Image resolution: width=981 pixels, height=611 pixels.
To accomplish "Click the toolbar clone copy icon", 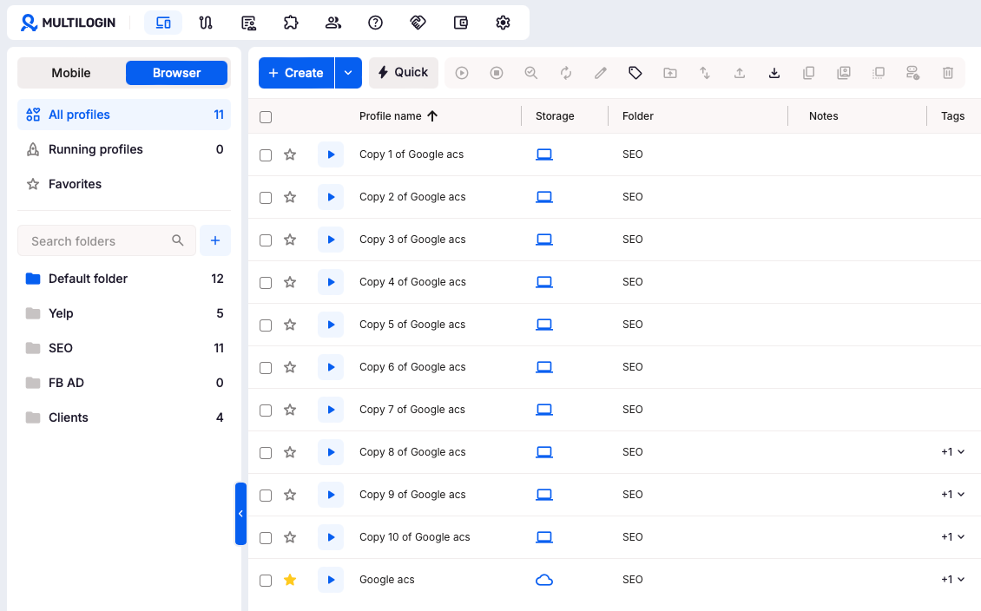I will pos(809,73).
